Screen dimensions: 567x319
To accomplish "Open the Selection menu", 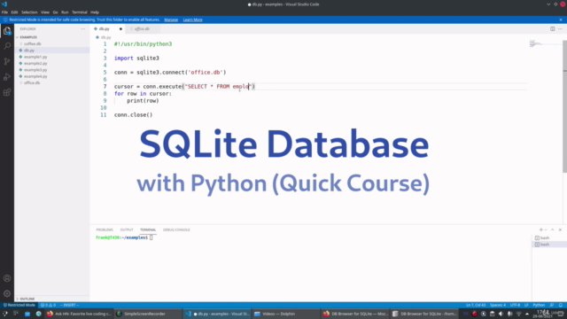I will click(x=29, y=12).
